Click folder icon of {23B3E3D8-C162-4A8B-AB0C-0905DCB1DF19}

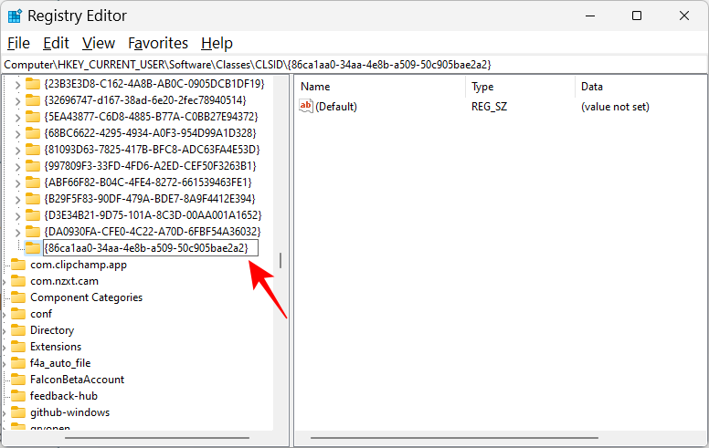(33, 84)
